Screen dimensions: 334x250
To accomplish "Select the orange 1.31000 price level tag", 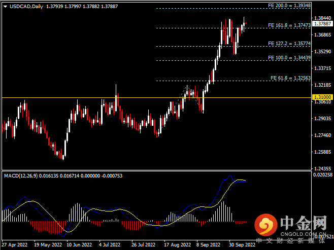I will (322, 97).
